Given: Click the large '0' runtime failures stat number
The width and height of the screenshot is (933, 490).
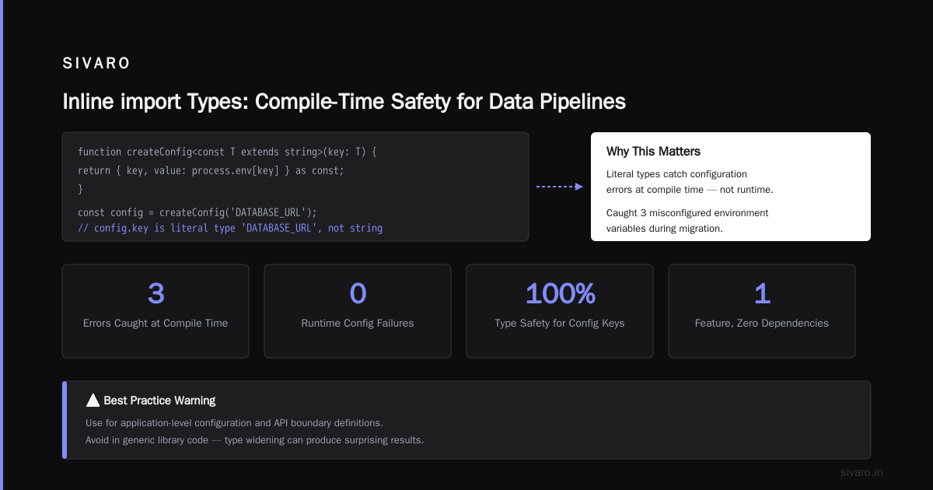Looking at the screenshot, I should (x=358, y=293).
